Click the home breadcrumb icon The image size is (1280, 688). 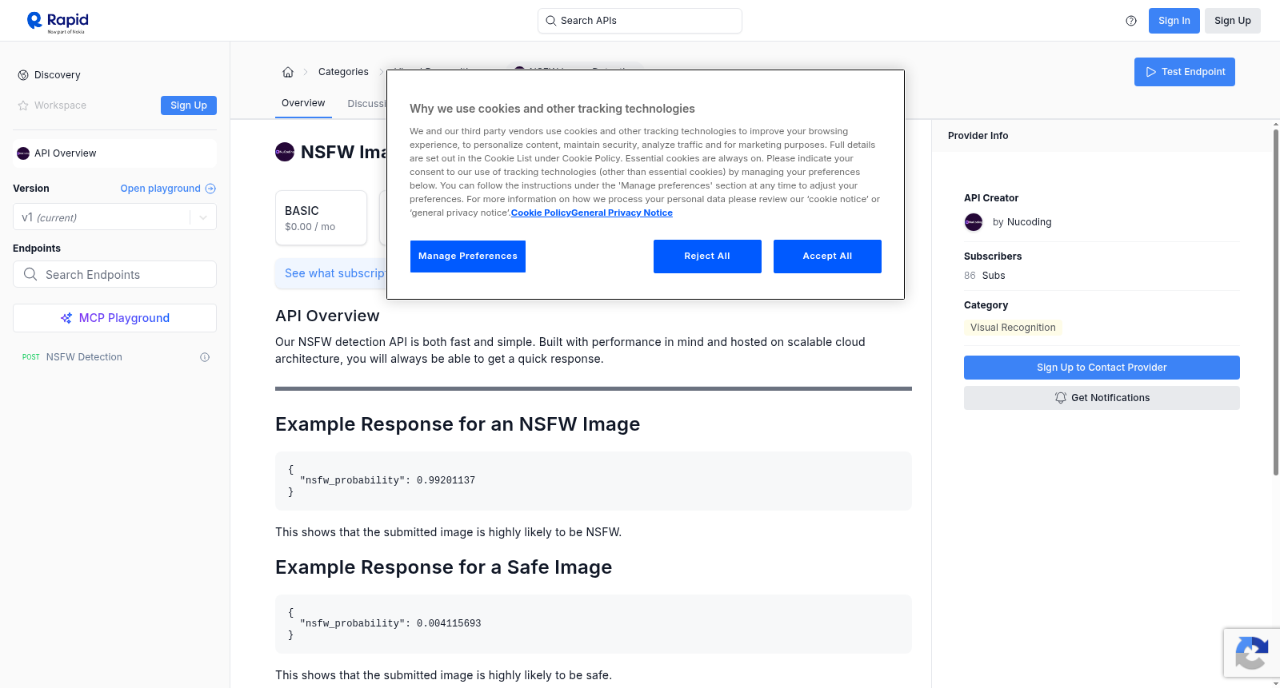click(288, 72)
